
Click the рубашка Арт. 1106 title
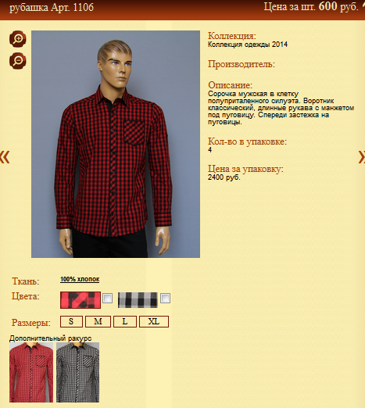52,7
